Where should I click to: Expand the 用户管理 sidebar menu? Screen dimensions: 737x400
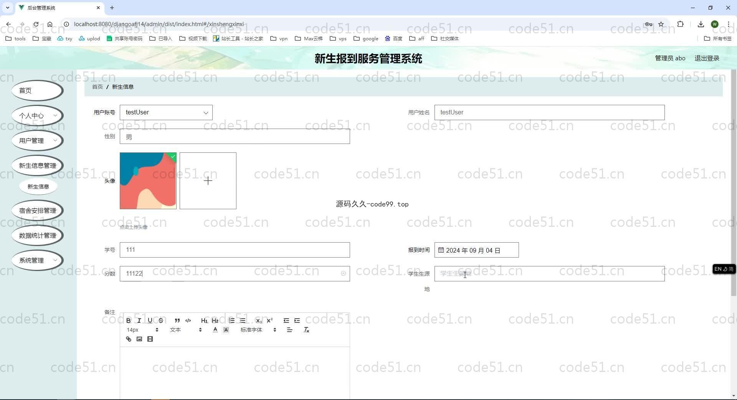pyautogui.click(x=38, y=140)
